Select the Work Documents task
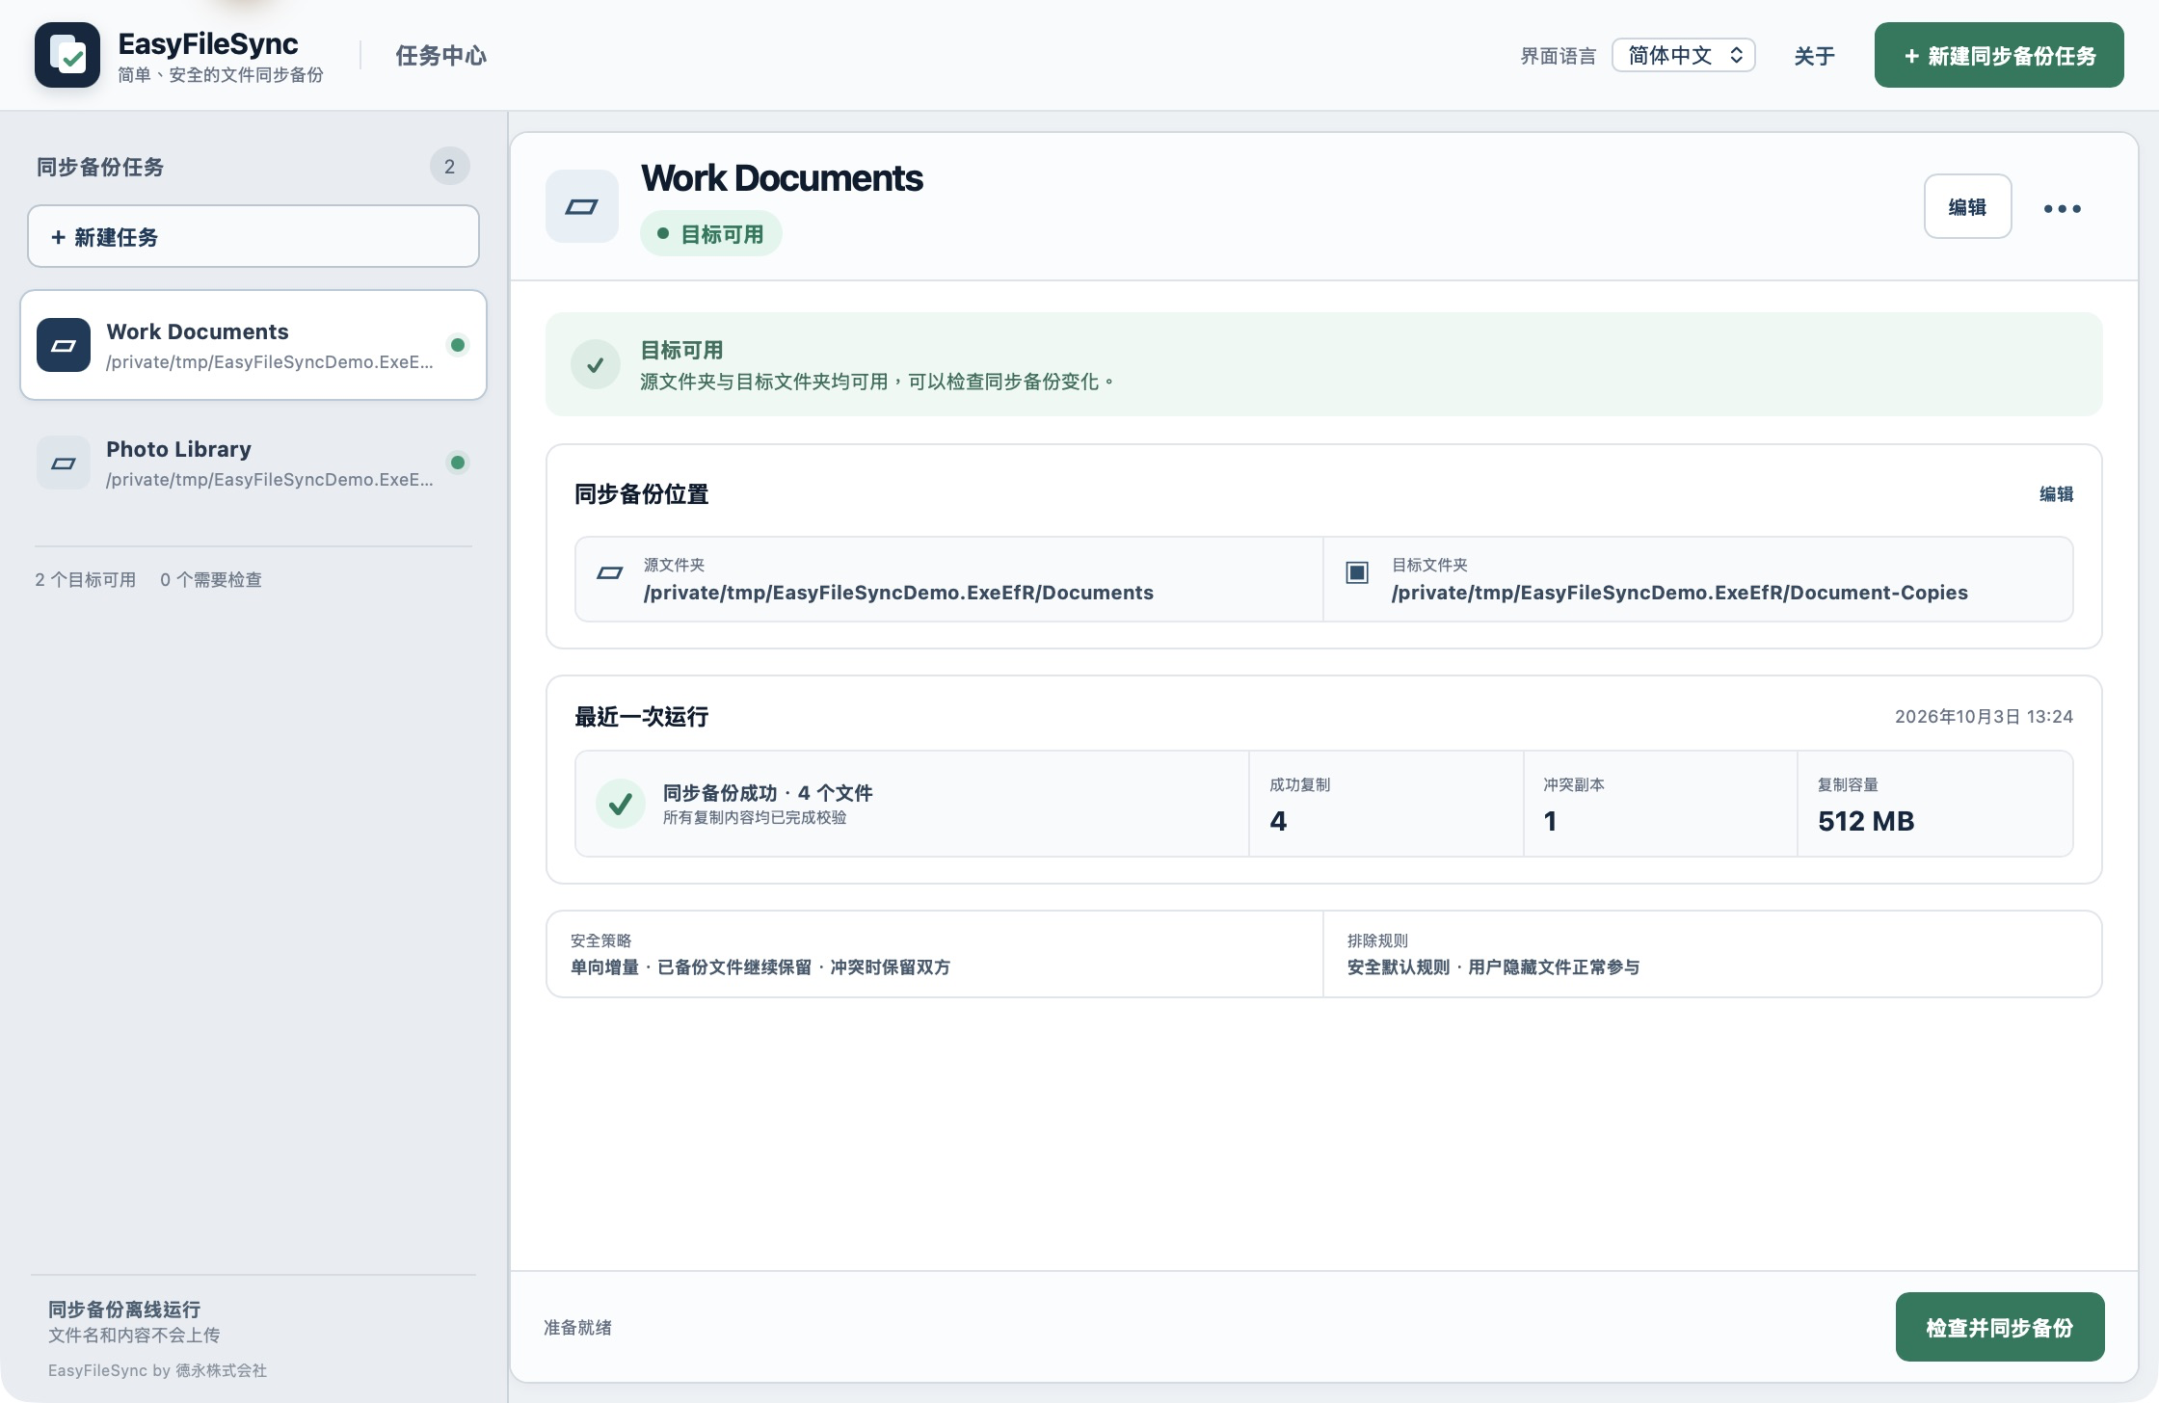This screenshot has width=2159, height=1403. coord(253,345)
